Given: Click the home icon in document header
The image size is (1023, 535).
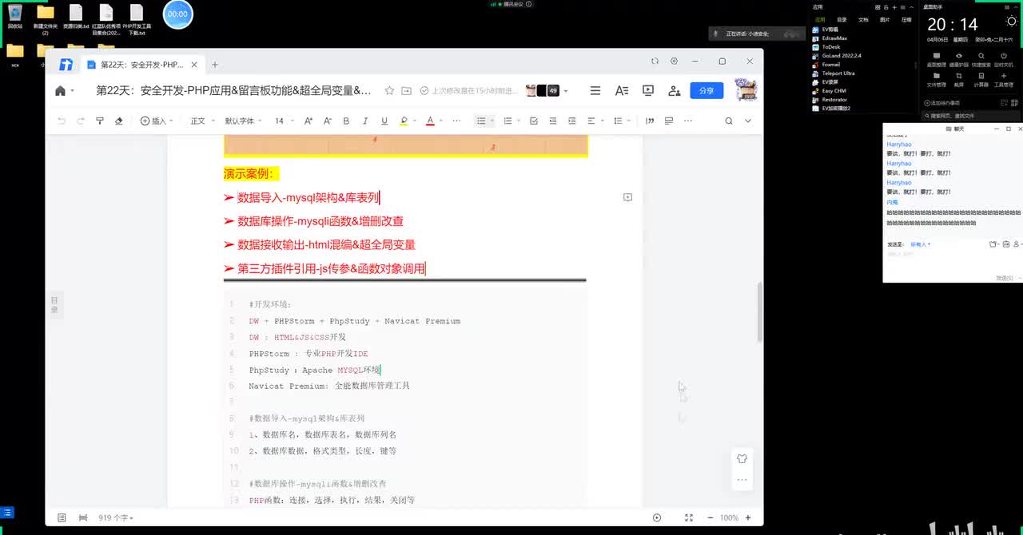Looking at the screenshot, I should pyautogui.click(x=60, y=91).
